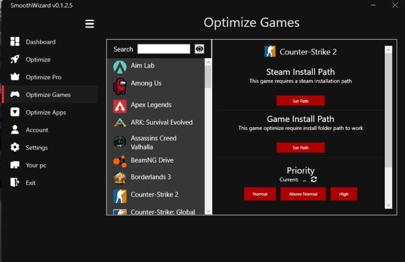Click the game list scroll-down arrow
Viewport: 405px width, 262px height.
click(x=208, y=211)
